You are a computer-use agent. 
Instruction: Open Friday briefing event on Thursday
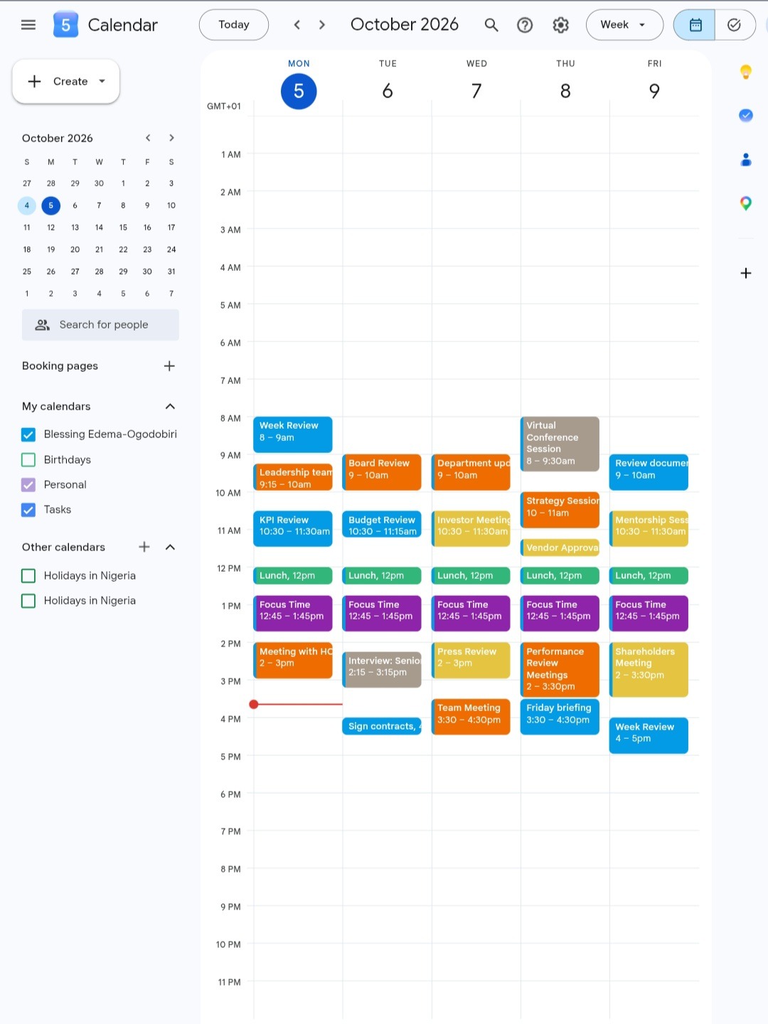560,716
